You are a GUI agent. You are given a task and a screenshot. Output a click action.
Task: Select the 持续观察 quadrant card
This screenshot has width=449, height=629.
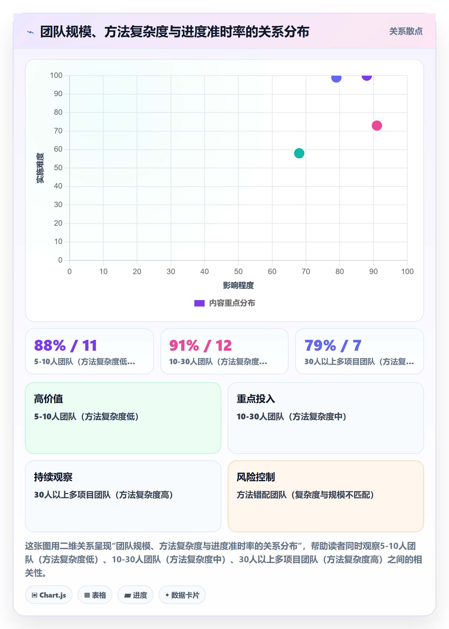[x=123, y=496]
